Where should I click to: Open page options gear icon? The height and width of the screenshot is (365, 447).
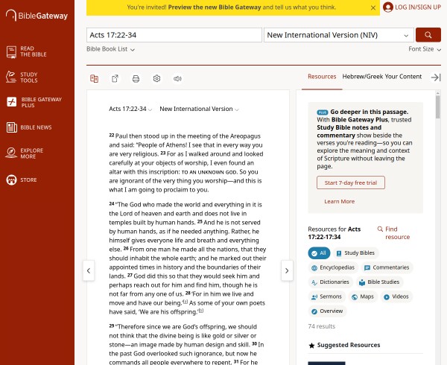[x=156, y=79]
